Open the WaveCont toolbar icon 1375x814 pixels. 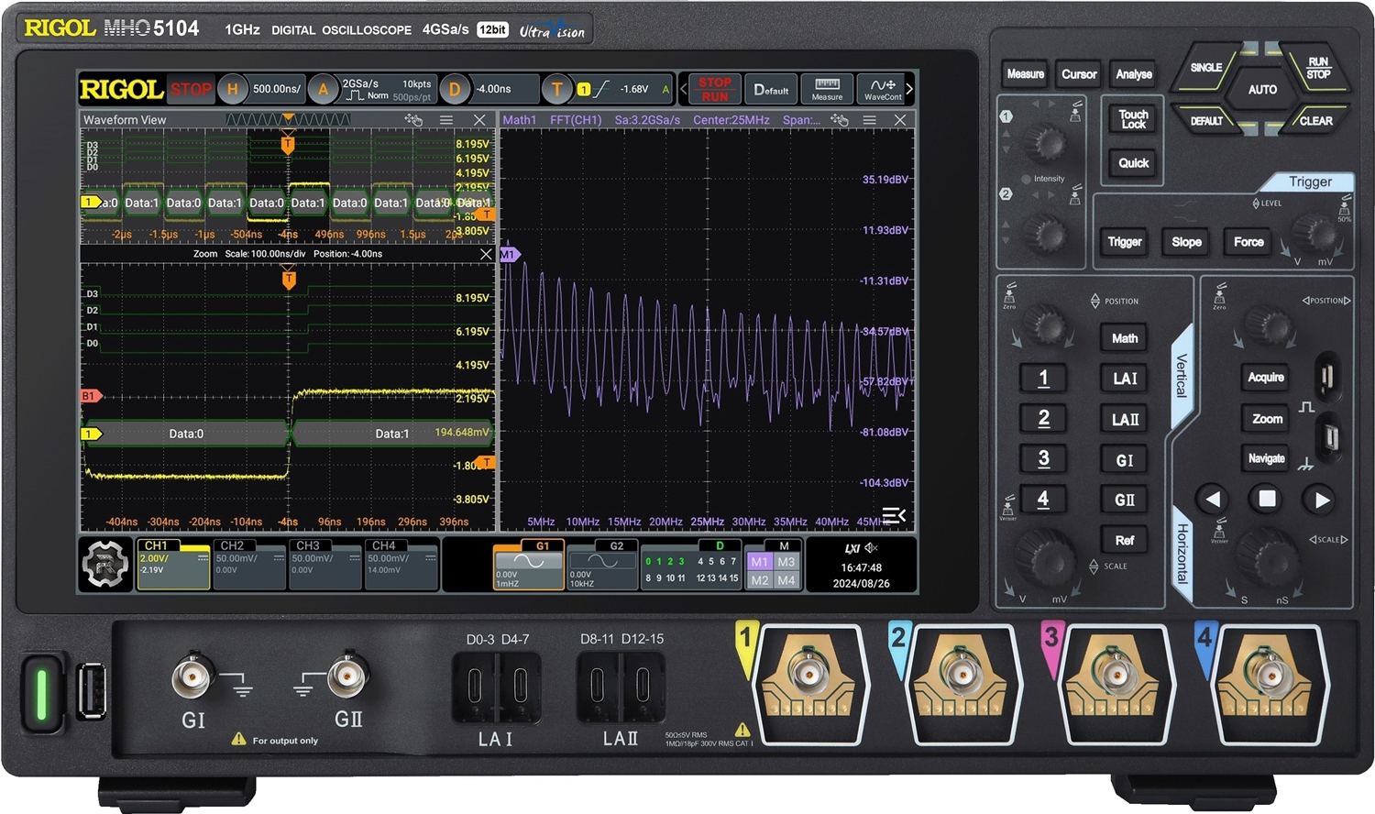pyautogui.click(x=883, y=89)
